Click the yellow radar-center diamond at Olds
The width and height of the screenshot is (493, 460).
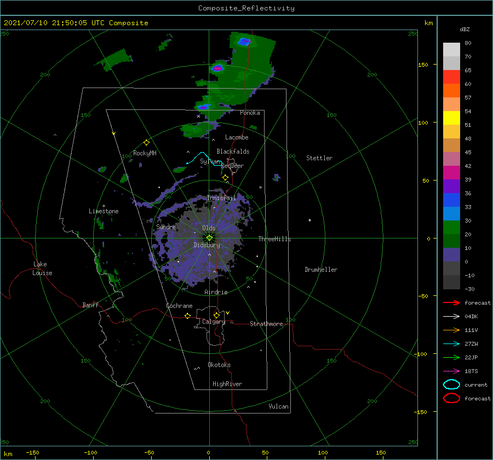(x=209, y=238)
